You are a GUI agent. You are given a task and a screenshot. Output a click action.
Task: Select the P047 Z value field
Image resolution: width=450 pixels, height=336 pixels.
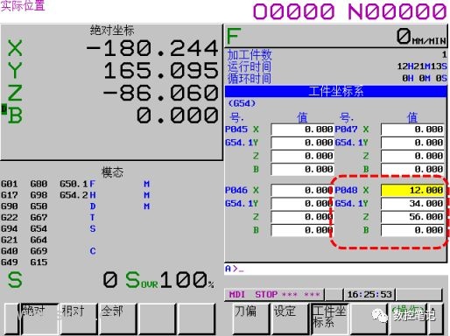(x=412, y=156)
